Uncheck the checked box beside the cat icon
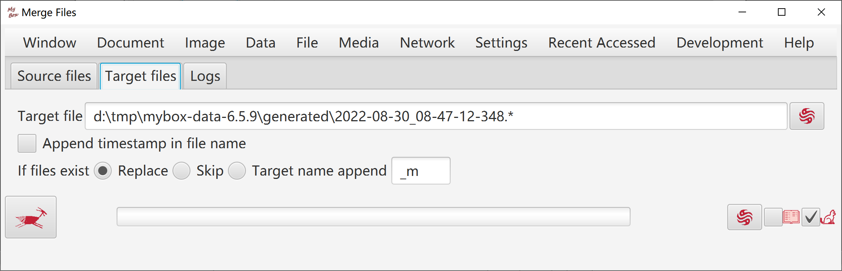Viewport: 842px width, 271px height. coord(811,217)
